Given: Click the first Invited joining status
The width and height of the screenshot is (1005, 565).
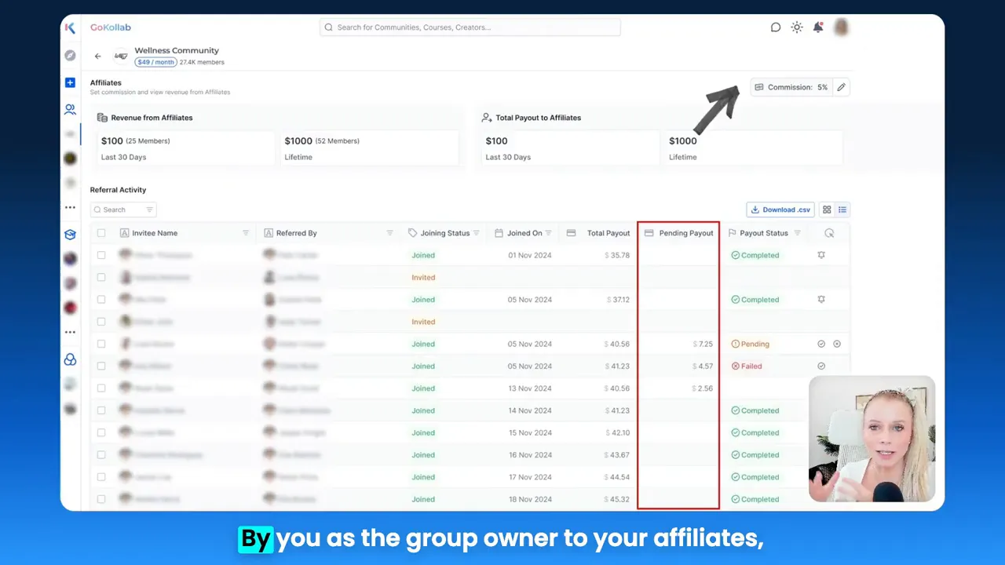Looking at the screenshot, I should click(x=423, y=277).
